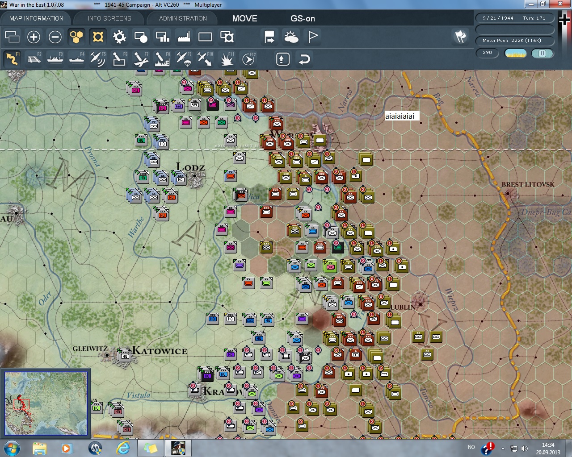572x457 pixels.
Task: Open the MAP INFORMATION tab
Action: (x=36, y=18)
